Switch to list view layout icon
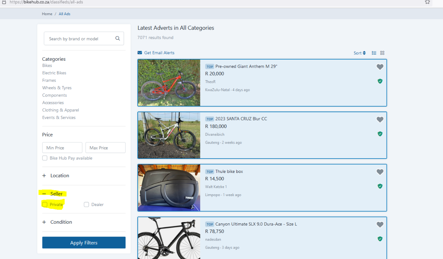This screenshot has height=259, width=443. coord(374,53)
